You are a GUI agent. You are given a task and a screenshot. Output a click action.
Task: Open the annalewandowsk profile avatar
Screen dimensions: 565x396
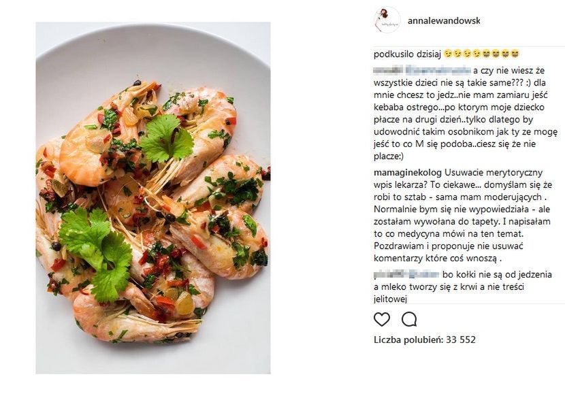pos(387,20)
